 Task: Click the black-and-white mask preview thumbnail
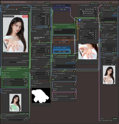coord(41,95)
